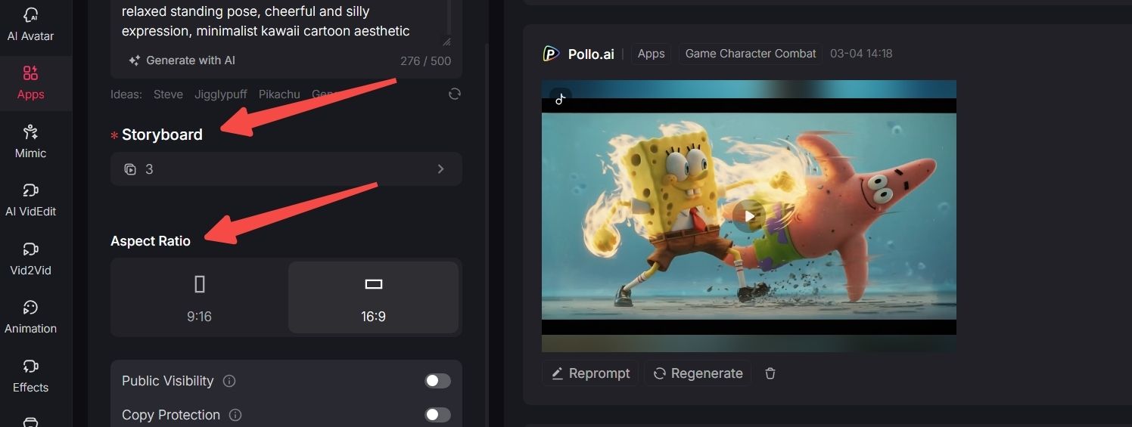
Task: Click the 276 / 500 character counter
Action: click(425, 61)
